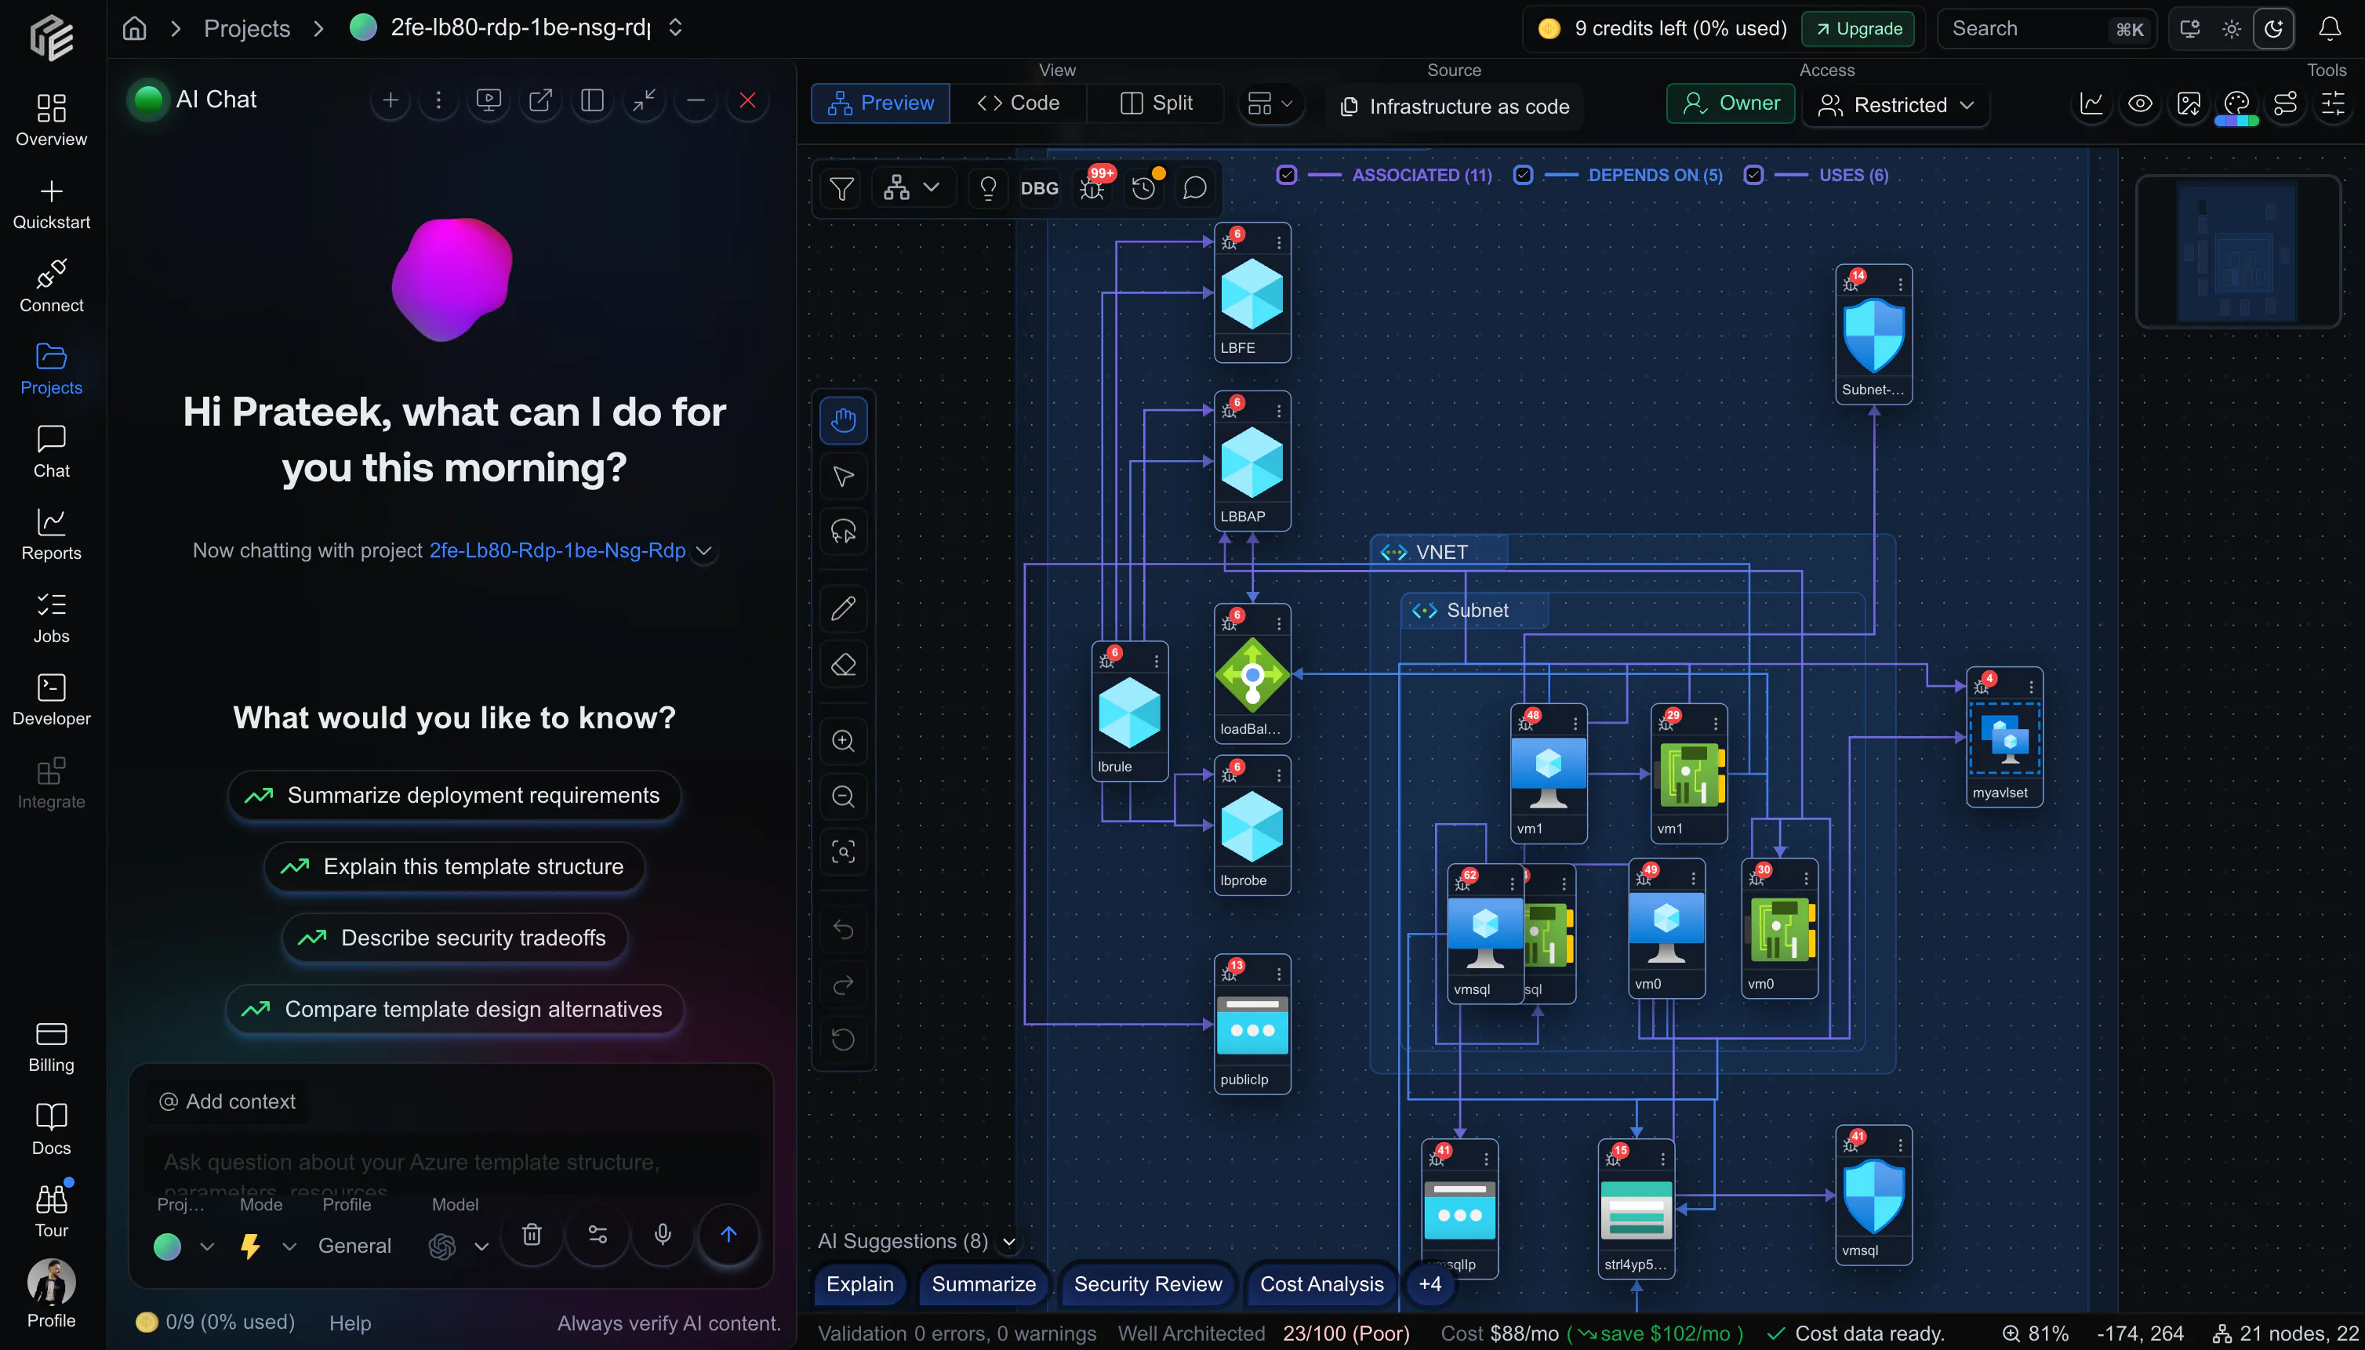Image resolution: width=2365 pixels, height=1350 pixels.
Task: Toggle the ASSOCIATED (11) checkbox
Action: pos(1285,174)
